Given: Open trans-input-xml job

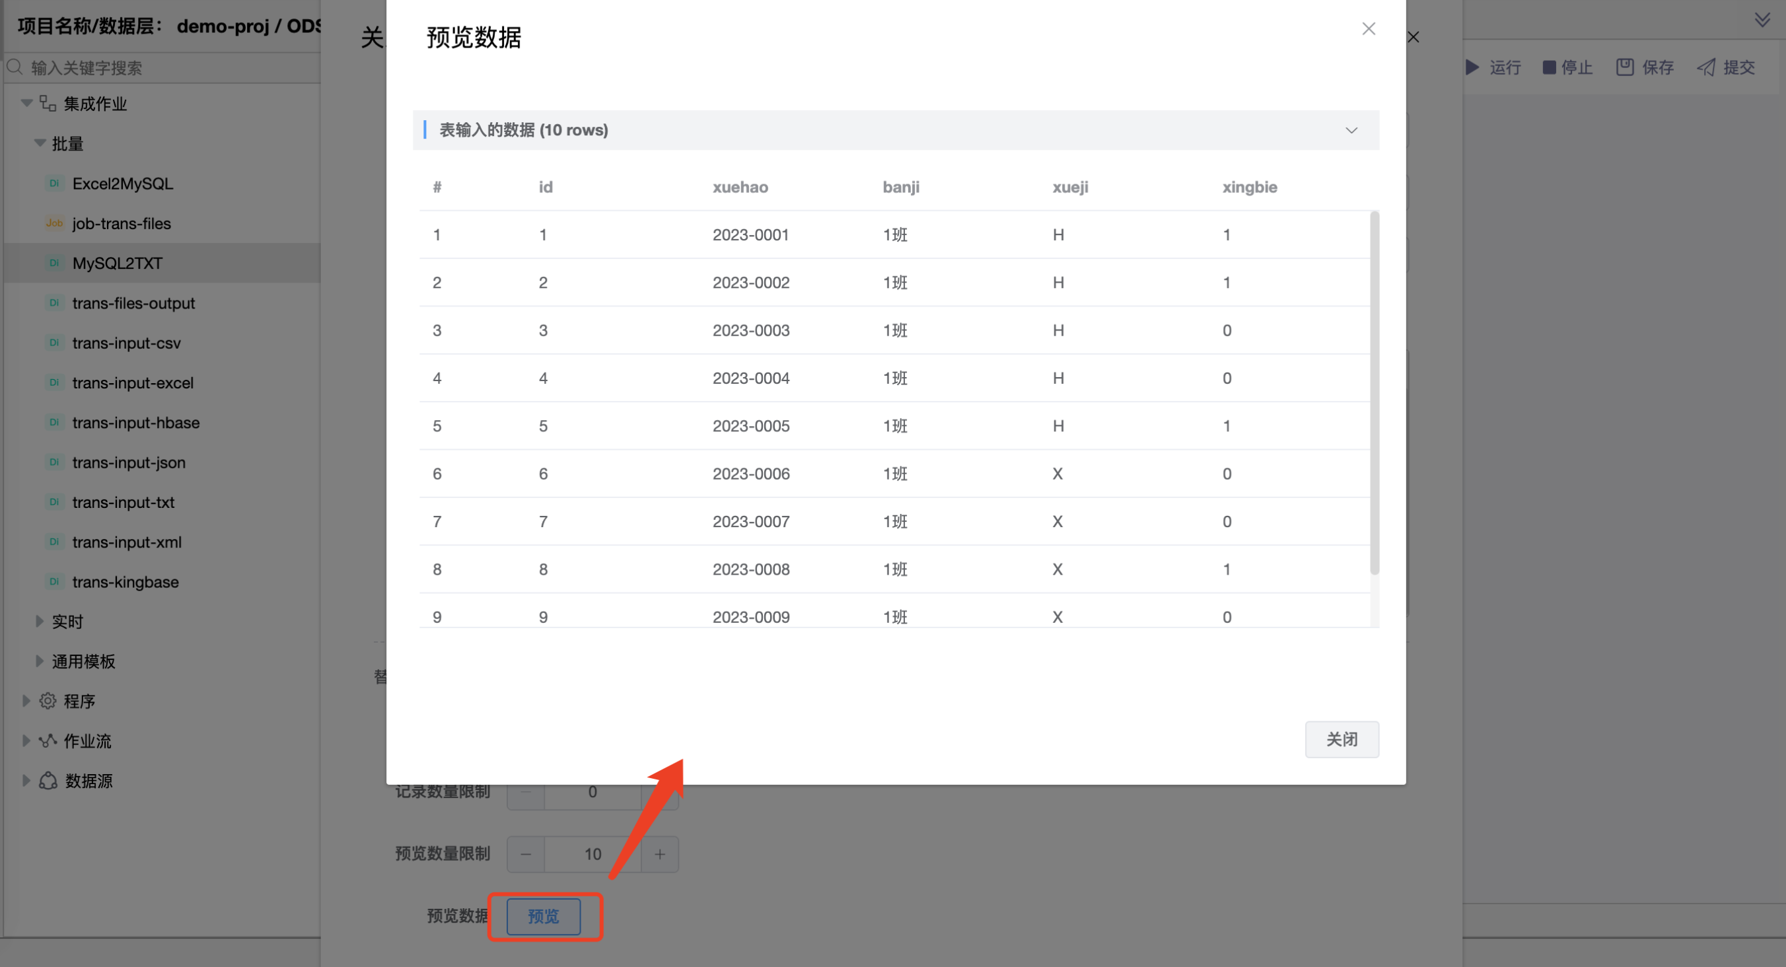Looking at the screenshot, I should [x=127, y=542].
